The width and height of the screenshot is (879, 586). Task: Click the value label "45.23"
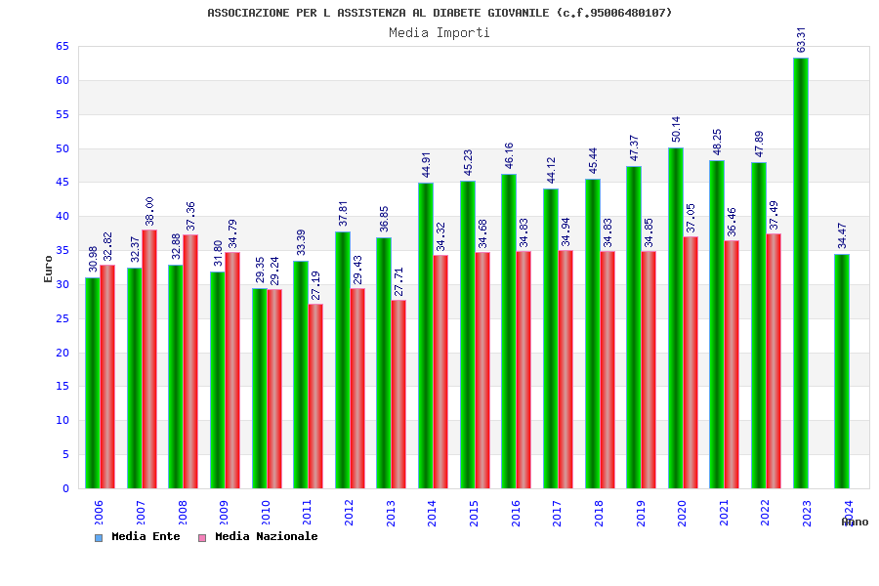point(468,163)
